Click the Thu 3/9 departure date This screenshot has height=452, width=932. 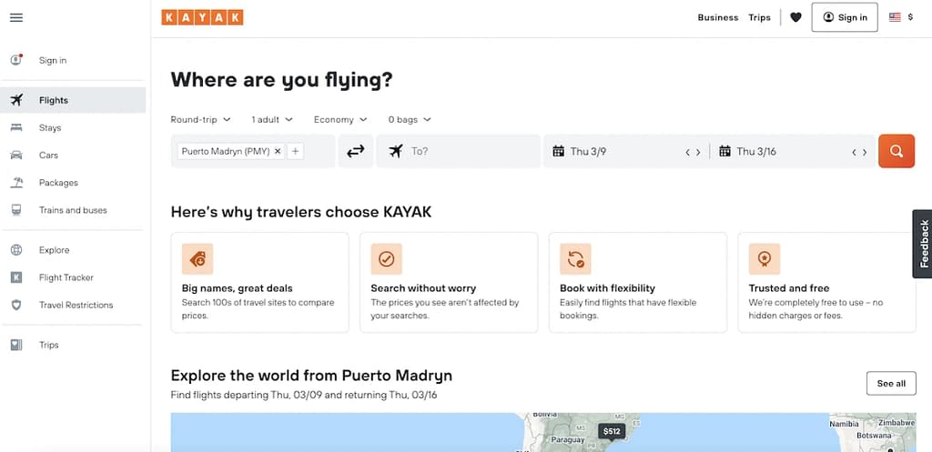(x=589, y=152)
